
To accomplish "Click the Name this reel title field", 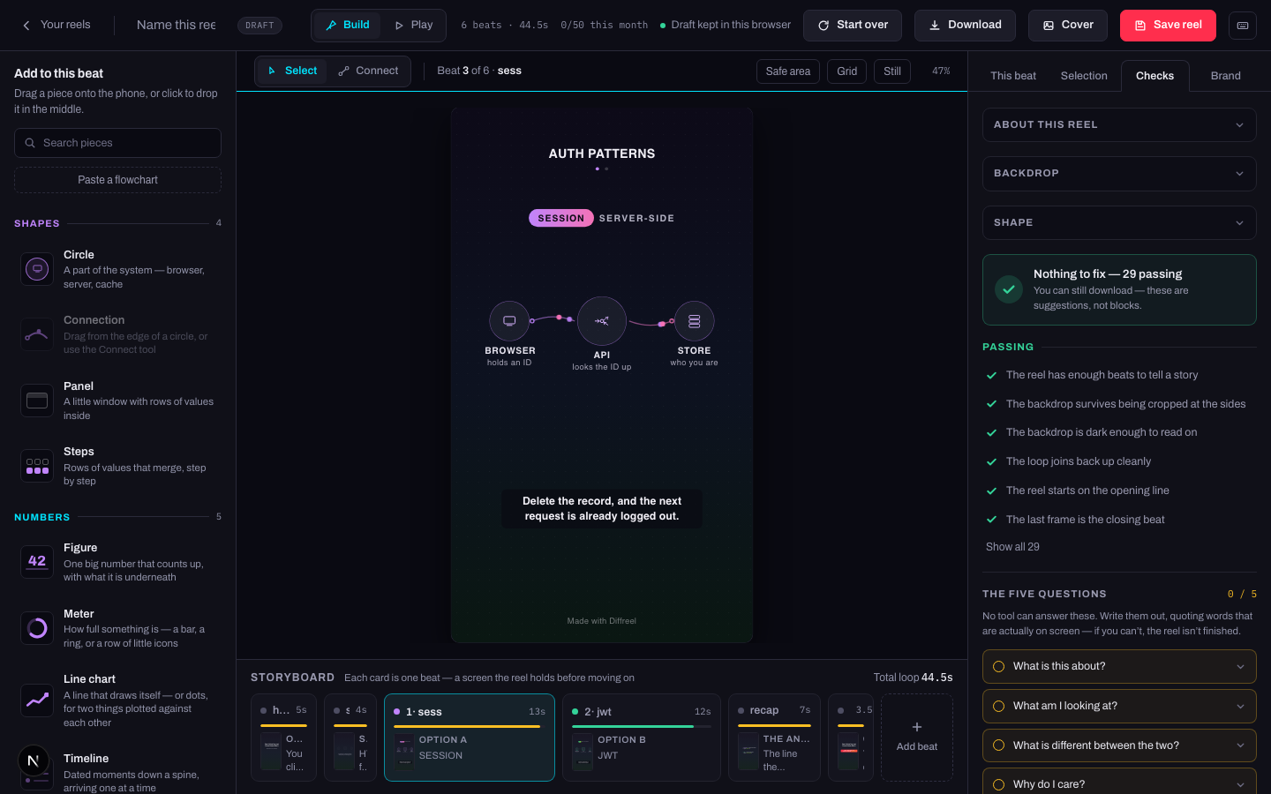I will pyautogui.click(x=177, y=25).
